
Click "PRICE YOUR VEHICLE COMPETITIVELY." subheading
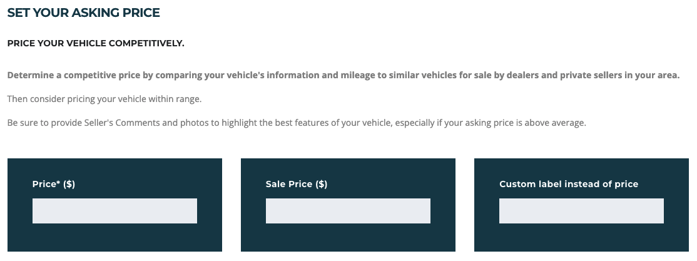96,43
